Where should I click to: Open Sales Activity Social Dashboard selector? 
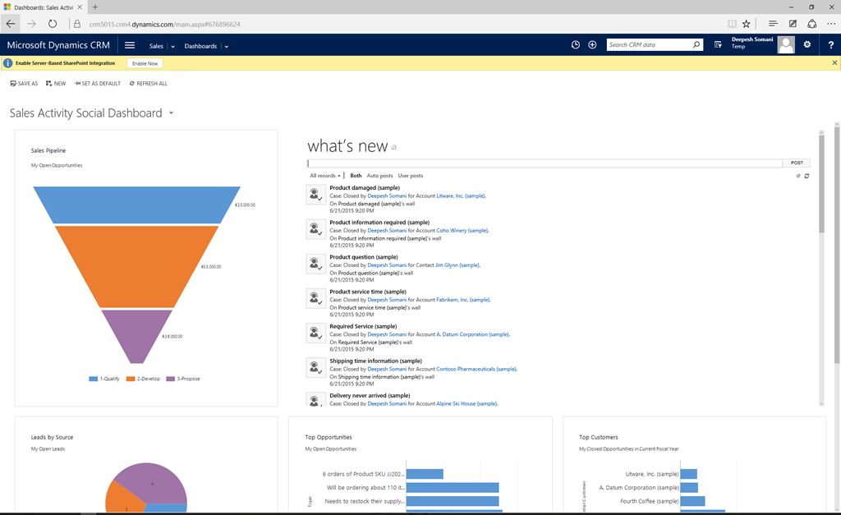tap(171, 113)
